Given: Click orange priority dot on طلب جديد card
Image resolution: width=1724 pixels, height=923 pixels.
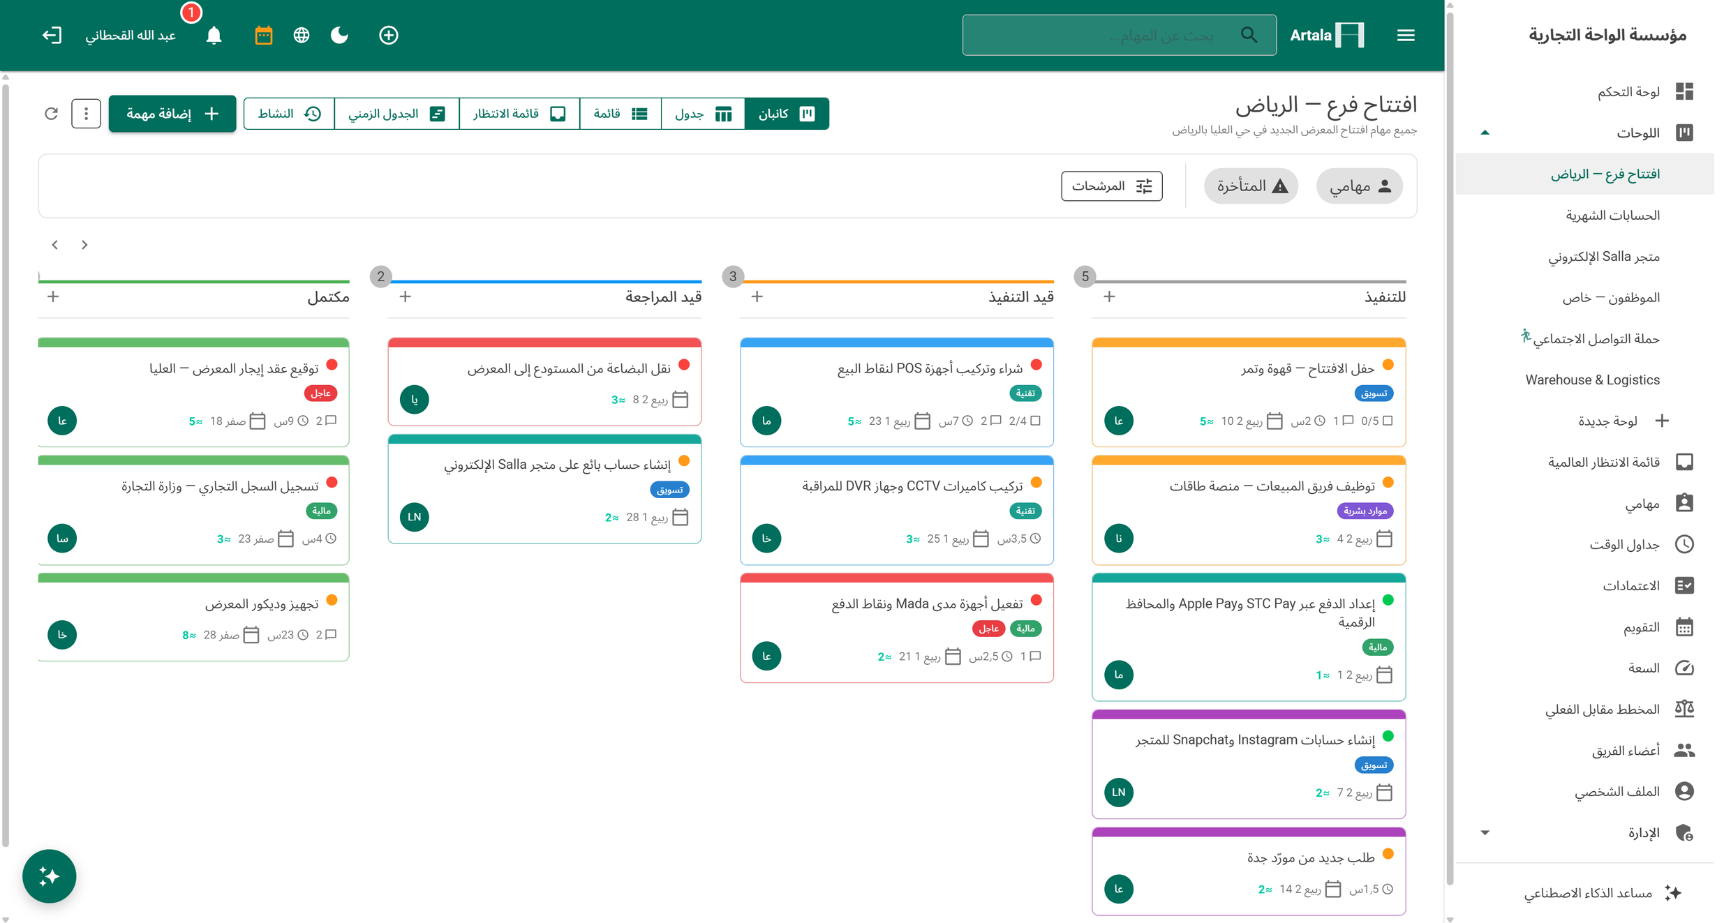Looking at the screenshot, I should point(1388,854).
